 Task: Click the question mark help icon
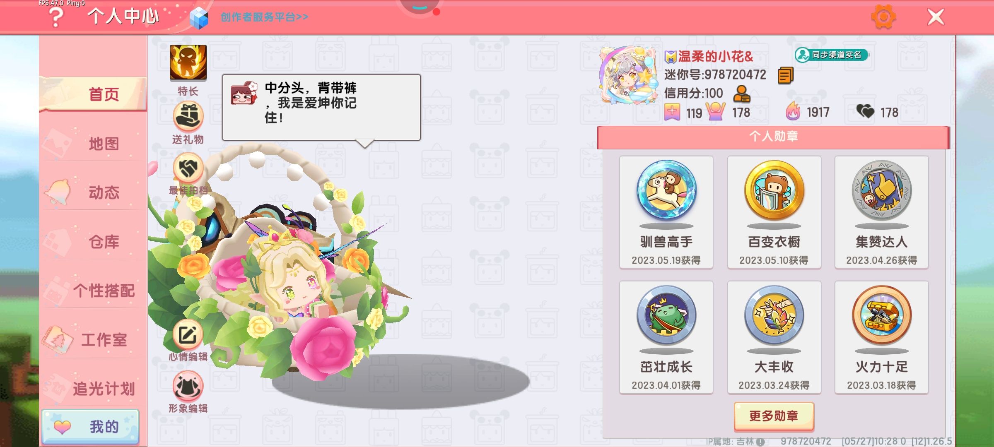[55, 17]
